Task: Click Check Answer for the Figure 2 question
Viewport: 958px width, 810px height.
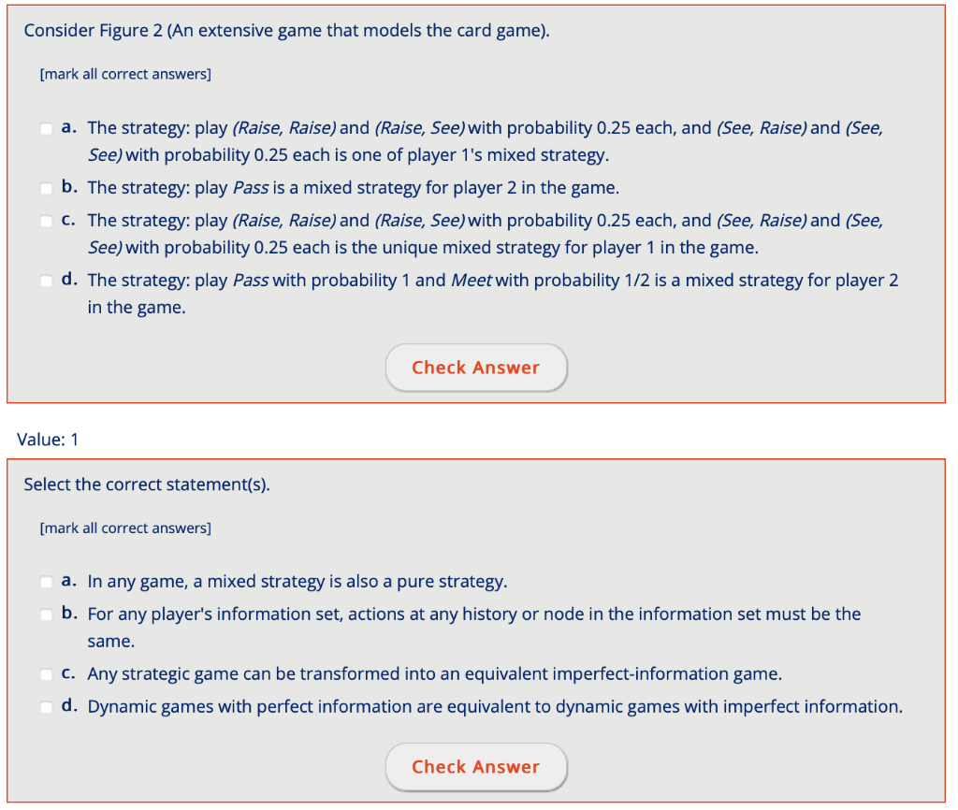Action: click(476, 368)
